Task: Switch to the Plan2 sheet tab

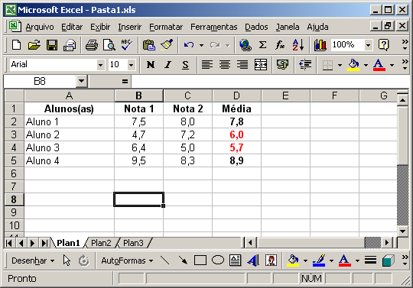Action: (101, 243)
